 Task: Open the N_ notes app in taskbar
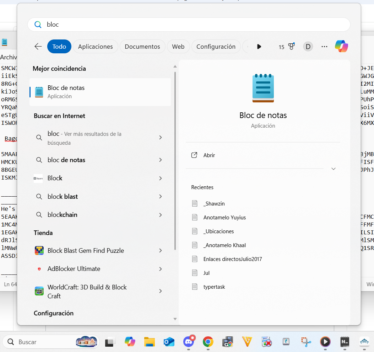[345, 342]
